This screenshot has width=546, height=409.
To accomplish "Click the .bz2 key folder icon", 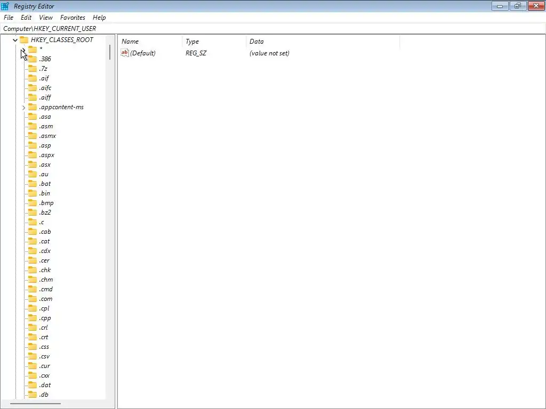I will pyautogui.click(x=33, y=212).
